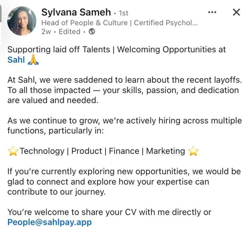Click the paragraph beginning At Sahl, we were saddened
The width and height of the screenshot is (251, 232).
click(x=125, y=90)
